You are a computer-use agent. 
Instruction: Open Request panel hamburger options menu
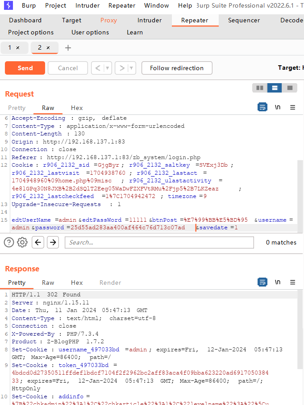(x=293, y=107)
